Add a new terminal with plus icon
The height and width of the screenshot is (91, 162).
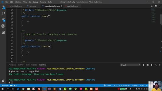(x=144, y=65)
